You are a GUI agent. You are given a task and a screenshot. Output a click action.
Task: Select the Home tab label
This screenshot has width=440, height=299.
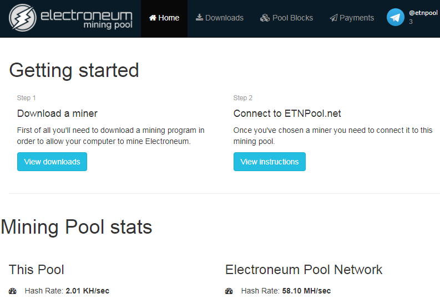click(169, 18)
